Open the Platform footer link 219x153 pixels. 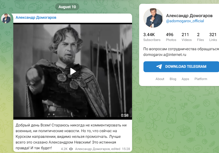tap(201, 79)
